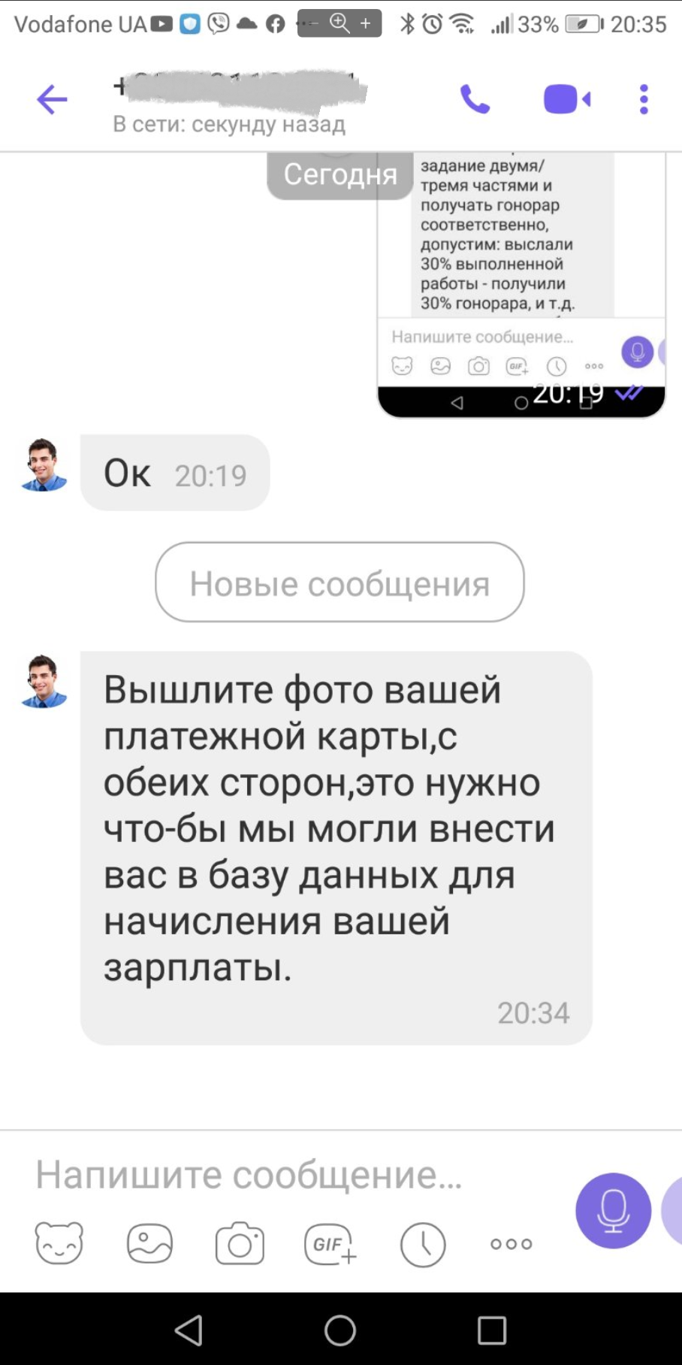Start a video call with camera icon
The width and height of the screenshot is (682, 1365).
(x=567, y=99)
